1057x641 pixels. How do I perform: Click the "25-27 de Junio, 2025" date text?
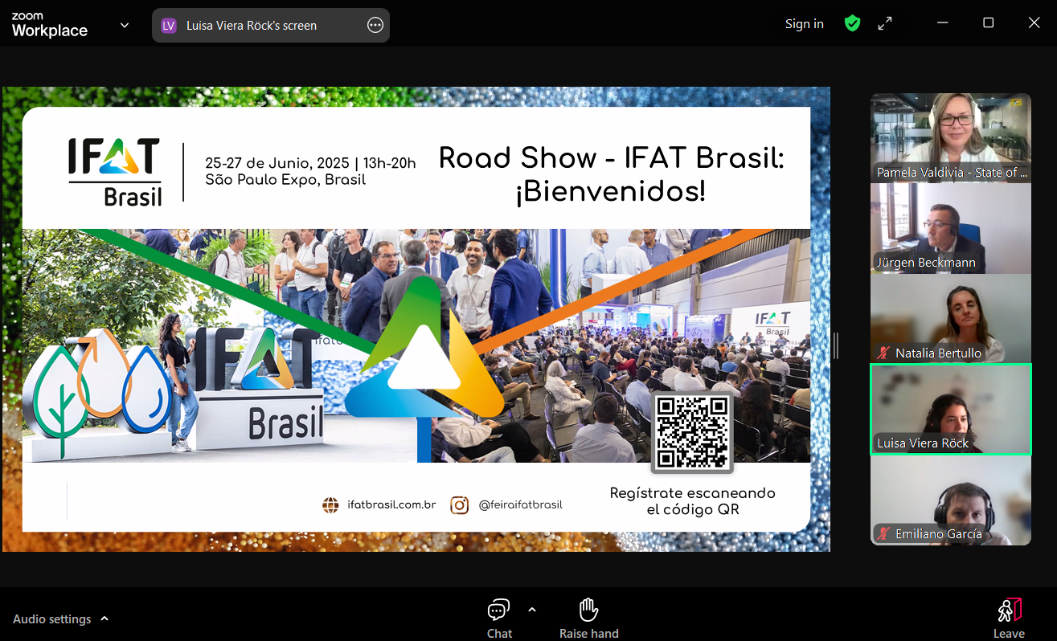(278, 163)
